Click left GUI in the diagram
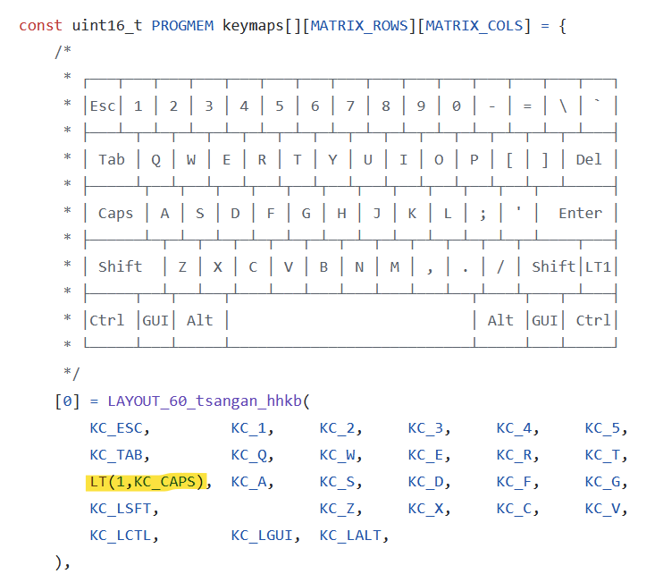The width and height of the screenshot is (663, 574). 155,321
